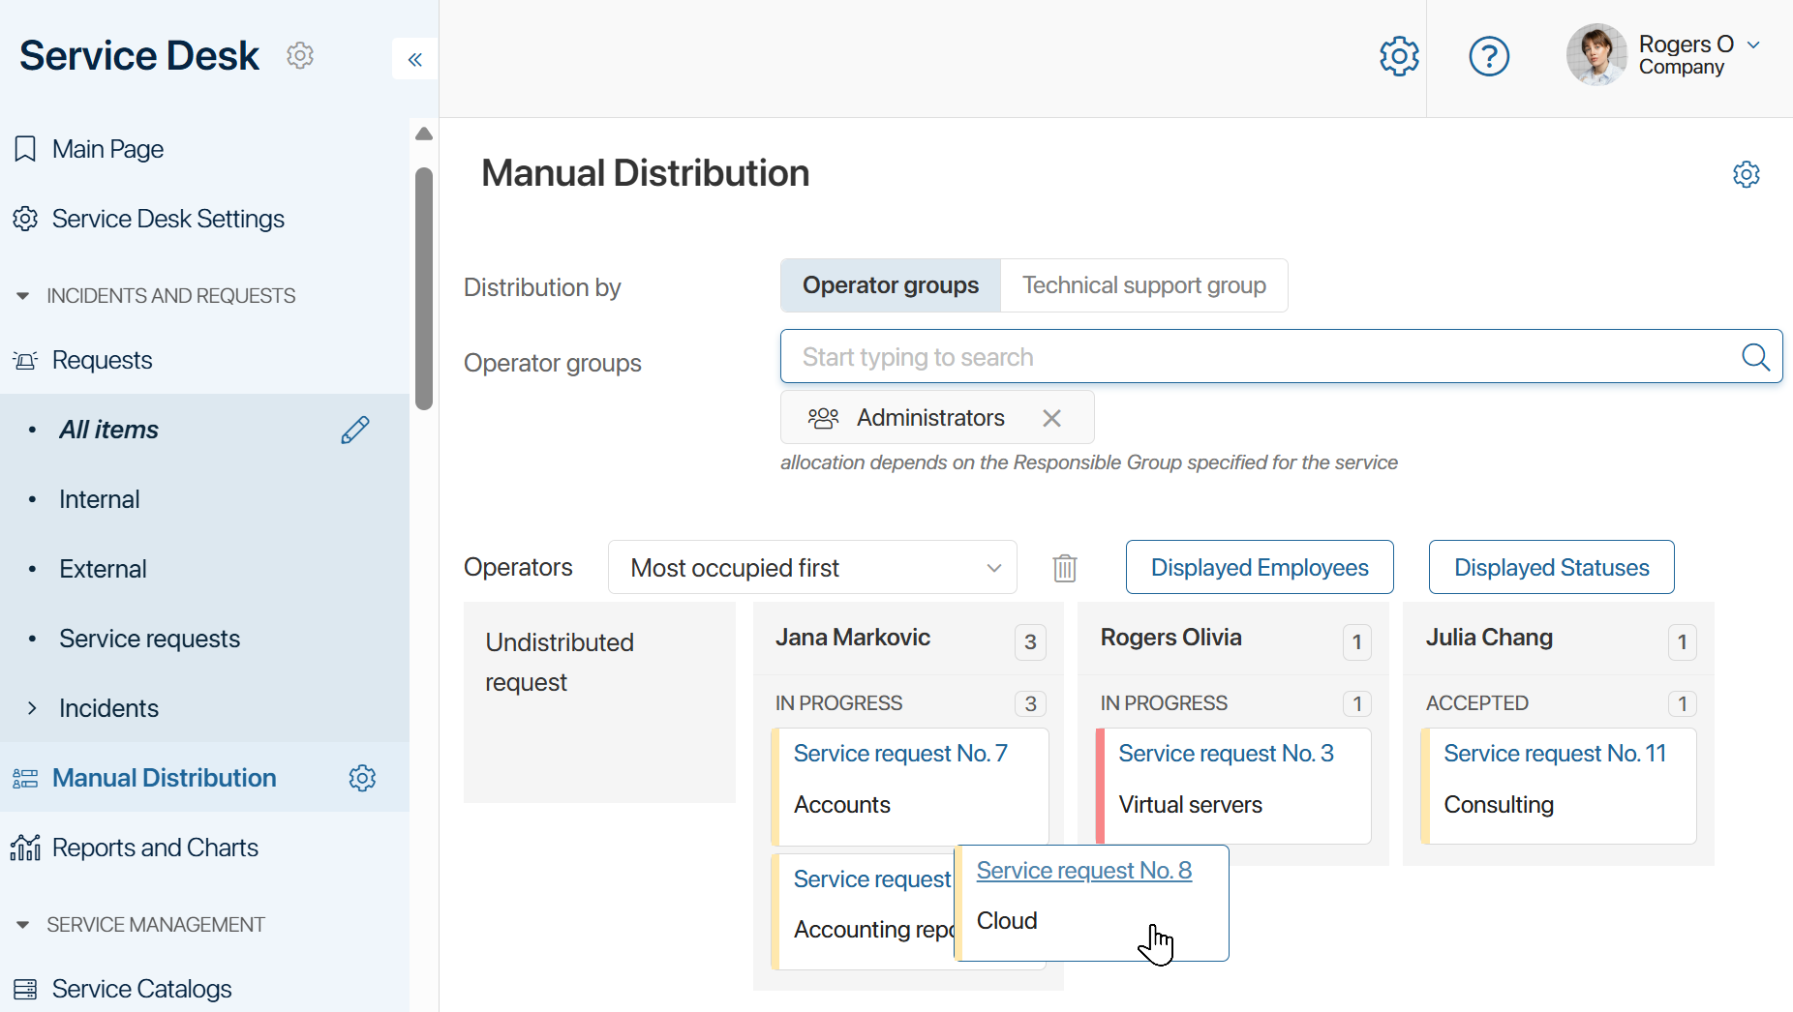
Task: Click the Virtual servers card text
Action: [x=1190, y=805]
